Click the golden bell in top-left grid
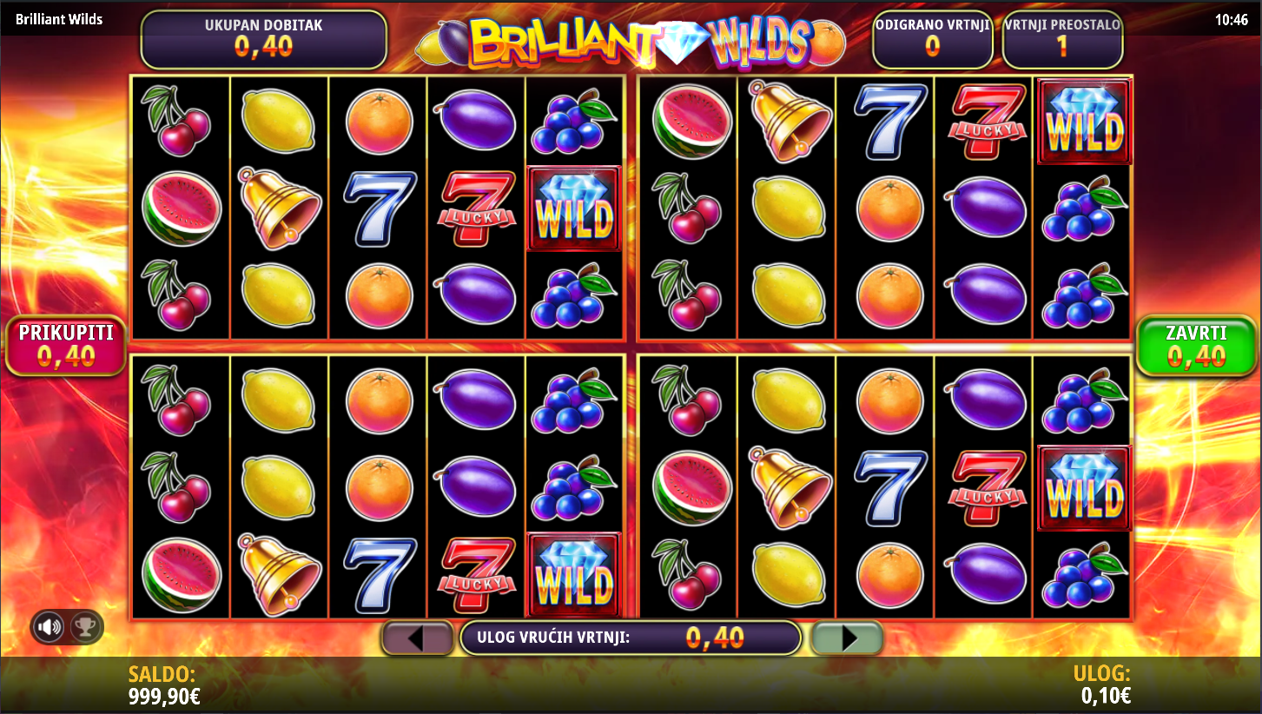Viewport: 1262px width, 714px height. (x=278, y=209)
